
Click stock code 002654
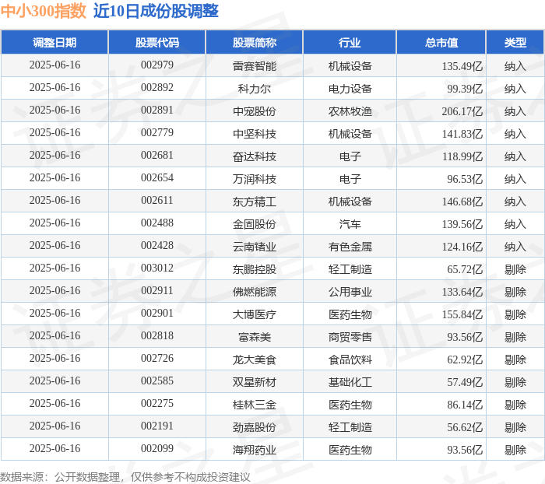point(157,178)
